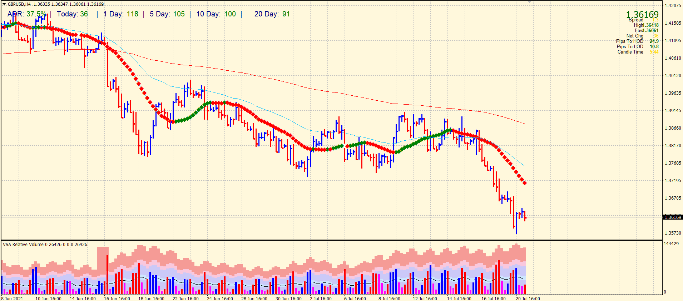Click the GBPUSD,H4 chart title text
The image size is (683, 301).
click(x=19, y=4)
